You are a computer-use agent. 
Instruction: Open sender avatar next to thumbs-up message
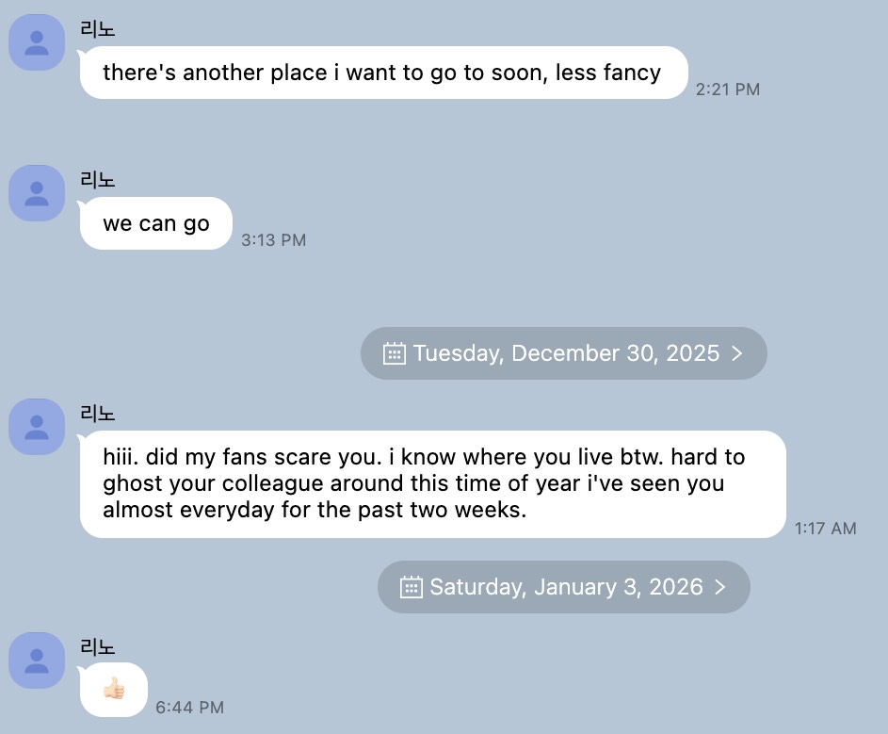pos(37,660)
